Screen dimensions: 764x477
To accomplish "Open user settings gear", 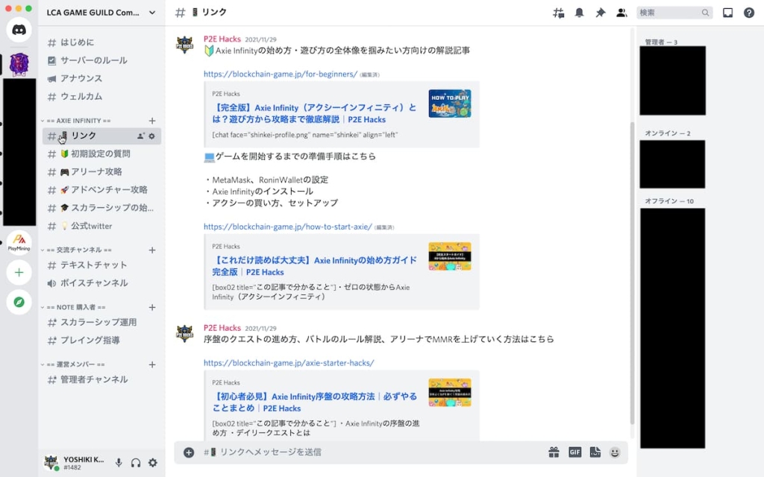I will coord(153,463).
